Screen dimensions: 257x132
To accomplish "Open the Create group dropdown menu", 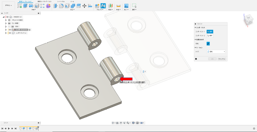I will coord(33,10).
